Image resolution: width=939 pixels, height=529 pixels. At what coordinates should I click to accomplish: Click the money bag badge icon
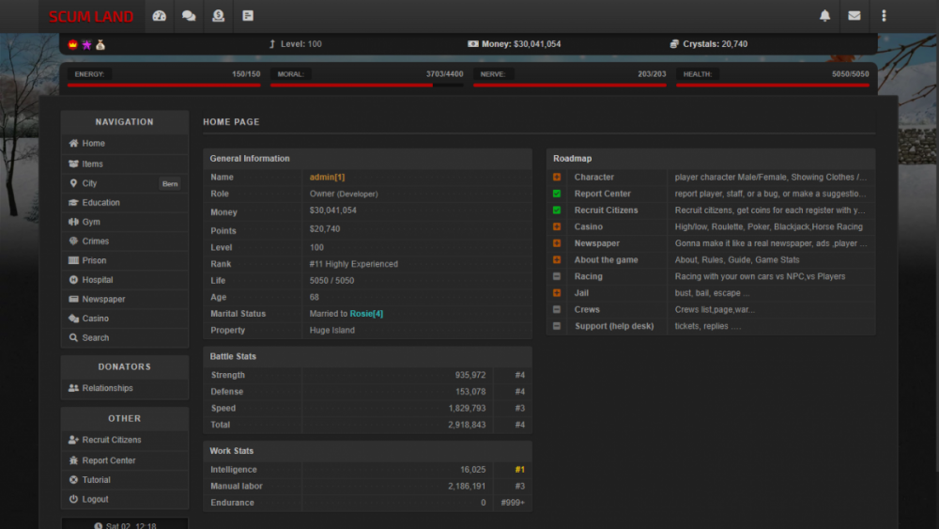coord(100,44)
